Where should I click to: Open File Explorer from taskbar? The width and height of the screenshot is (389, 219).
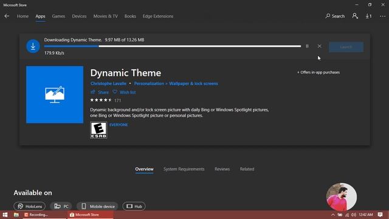16,215
